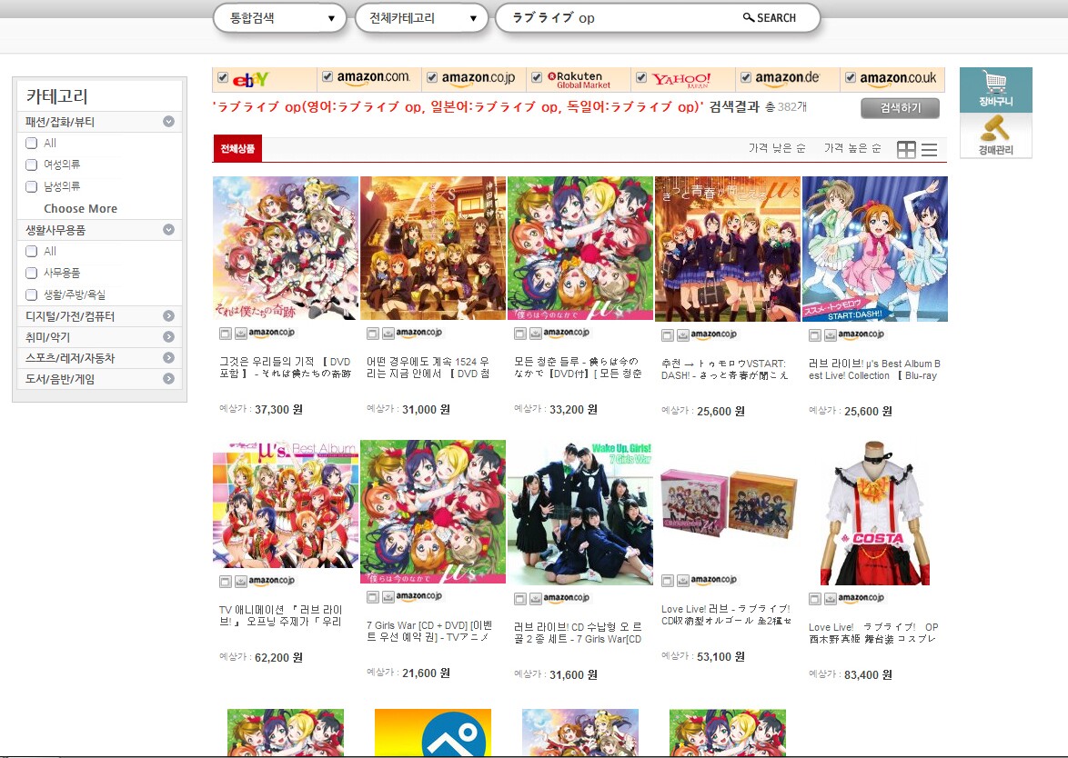
Task: Click compare icon under 37,300 원 product
Action: 226,334
